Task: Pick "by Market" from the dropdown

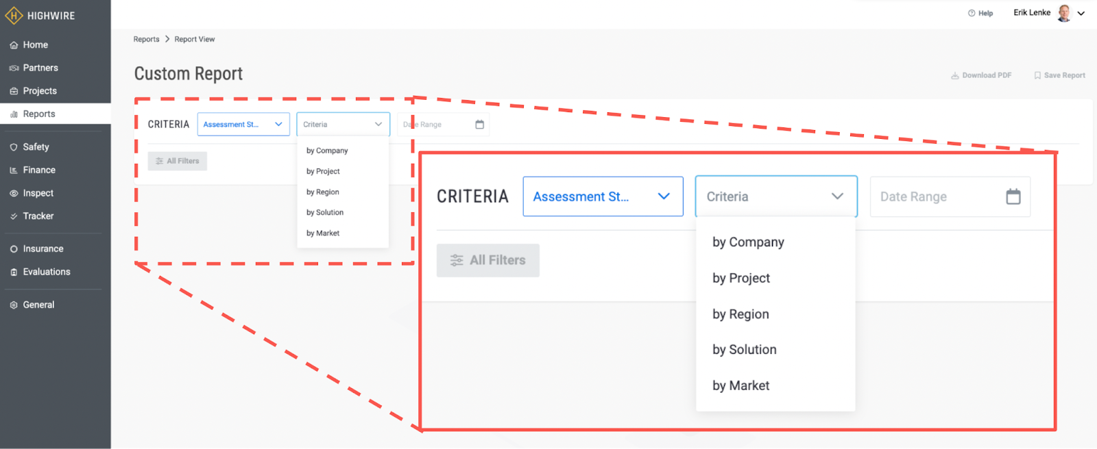Action: point(323,233)
